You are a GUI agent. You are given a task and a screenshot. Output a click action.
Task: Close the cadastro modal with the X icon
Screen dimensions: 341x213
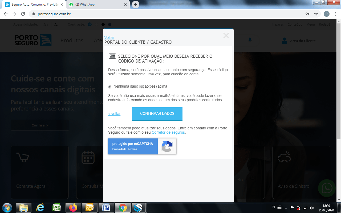pos(226,35)
